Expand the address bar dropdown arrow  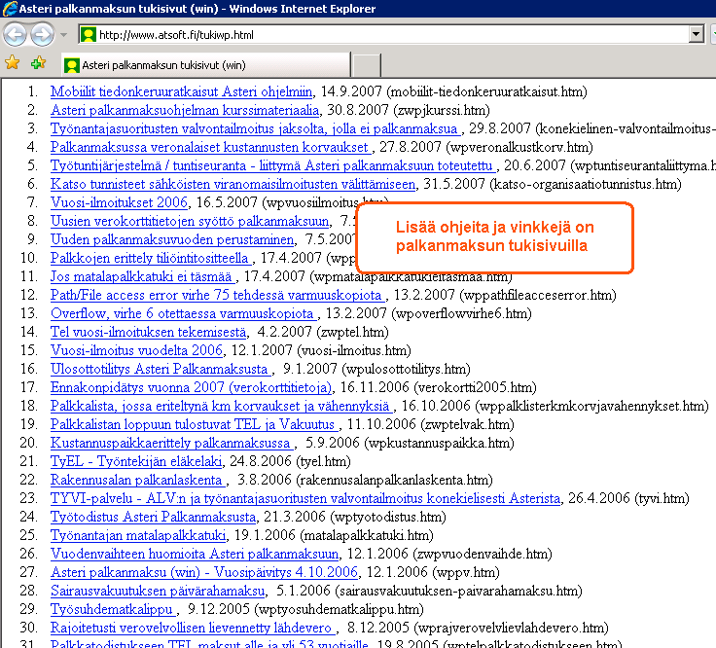pyautogui.click(x=696, y=34)
